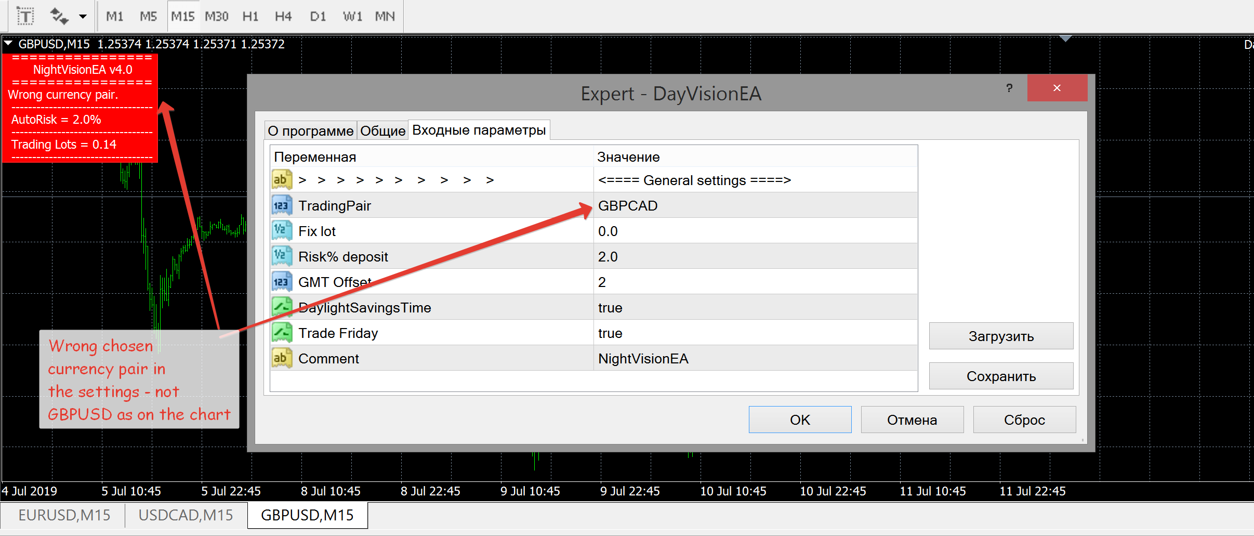1254x536 pixels.
Task: Reset parameters with 'Сброс'
Action: point(1024,420)
